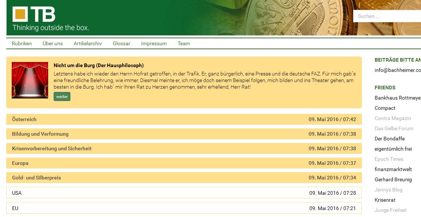The image size is (421, 217).
Task: Click the TB logo in header
Action: [x=34, y=15]
